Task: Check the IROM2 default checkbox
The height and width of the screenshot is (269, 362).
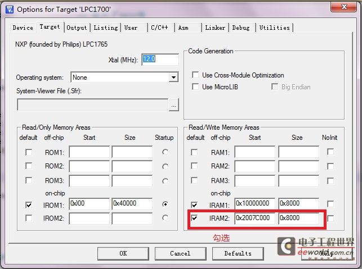Action: [29, 218]
